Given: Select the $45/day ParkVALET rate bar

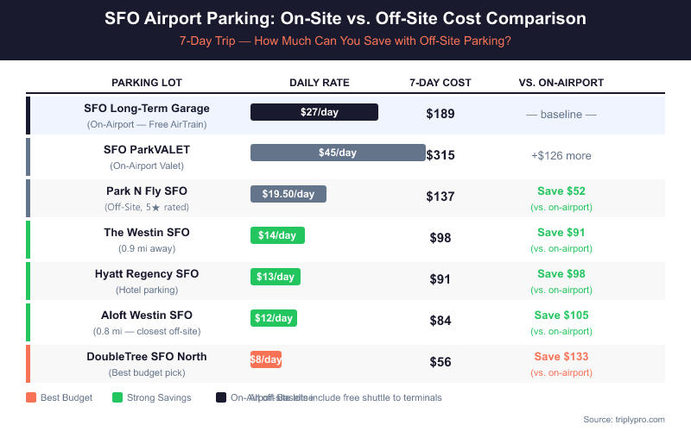Looking at the screenshot, I should 338,153.
